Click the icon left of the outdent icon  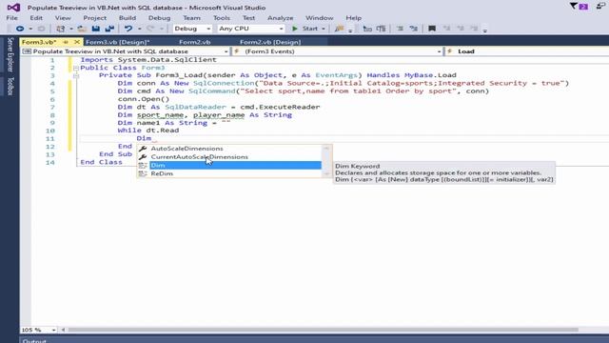(367, 29)
